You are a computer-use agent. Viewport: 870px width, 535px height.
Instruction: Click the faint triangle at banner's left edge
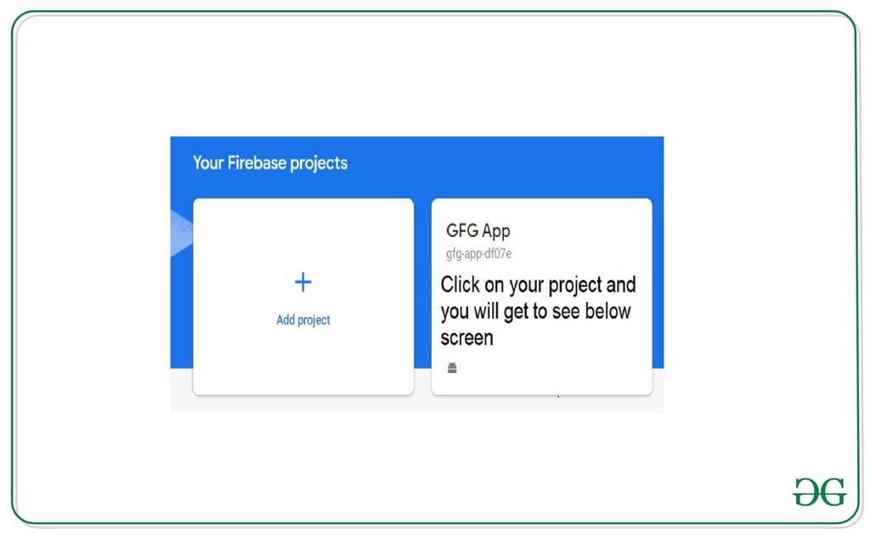click(181, 231)
